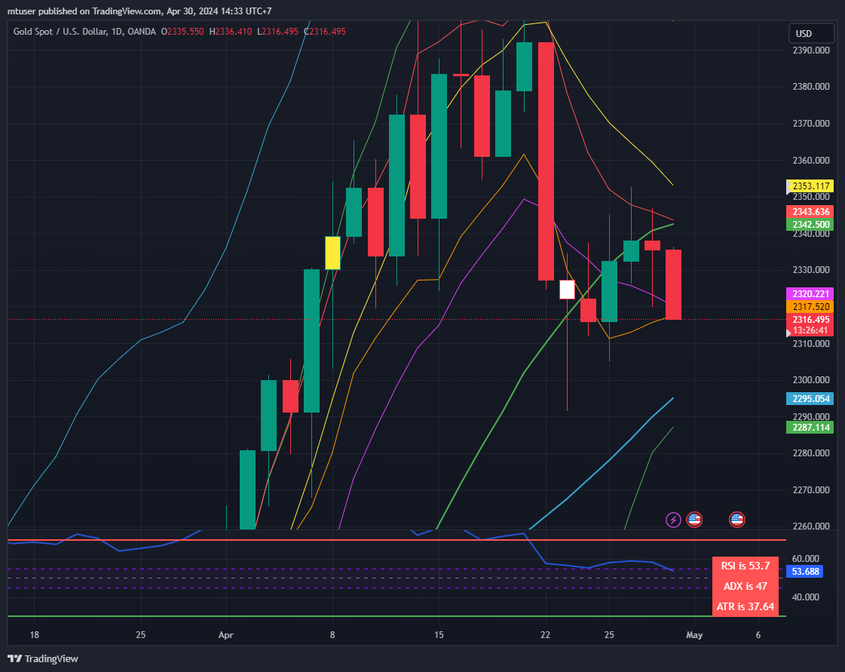Click the open value O2335.550

[182, 31]
